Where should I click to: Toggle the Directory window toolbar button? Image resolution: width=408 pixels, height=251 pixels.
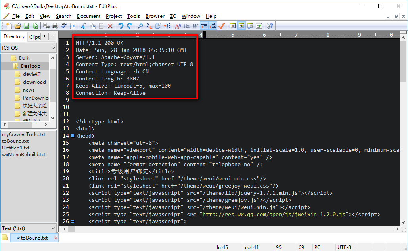tap(233, 26)
